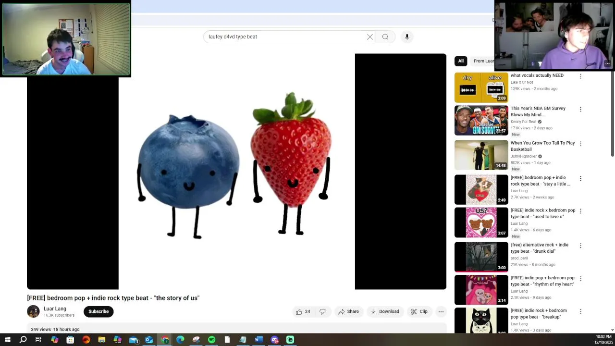
Task: Open the Luar Lang channel name link
Action: (x=55, y=309)
